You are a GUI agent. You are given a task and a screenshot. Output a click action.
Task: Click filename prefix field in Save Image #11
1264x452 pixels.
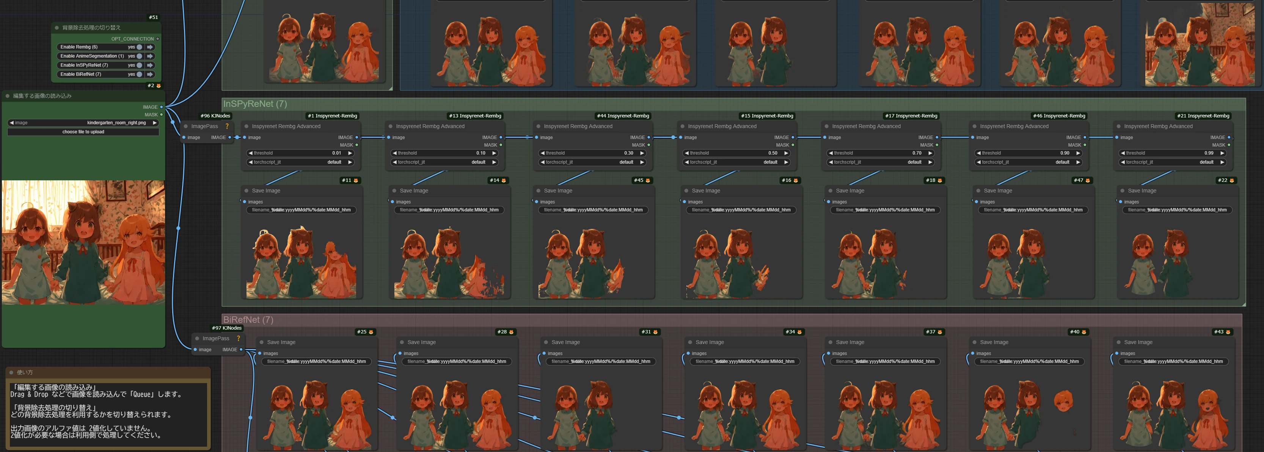tap(300, 210)
